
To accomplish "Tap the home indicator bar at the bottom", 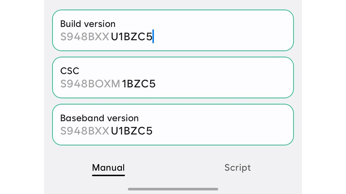I will pos(173,189).
